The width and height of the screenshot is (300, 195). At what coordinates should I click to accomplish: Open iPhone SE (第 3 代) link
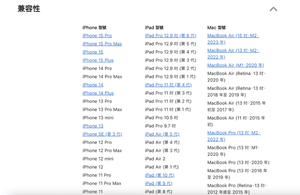point(102,134)
